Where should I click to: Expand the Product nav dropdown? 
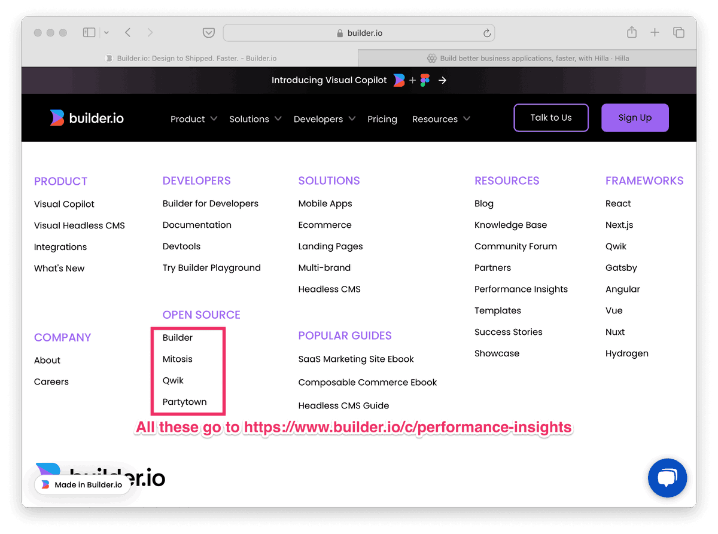[193, 119]
